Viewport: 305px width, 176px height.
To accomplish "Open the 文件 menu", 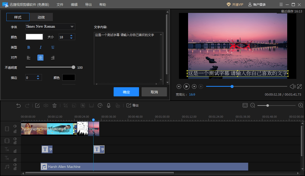I will (x=60, y=4).
